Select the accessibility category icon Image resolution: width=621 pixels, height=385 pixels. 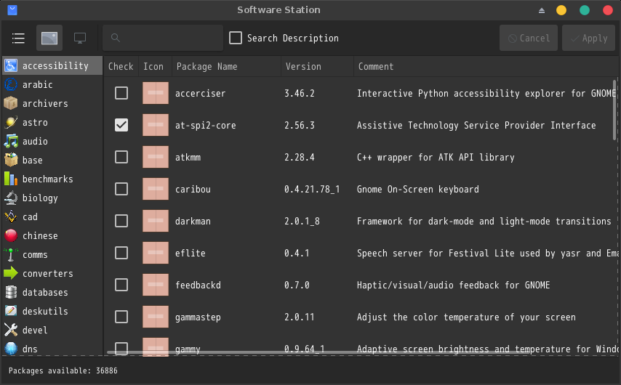click(x=11, y=65)
